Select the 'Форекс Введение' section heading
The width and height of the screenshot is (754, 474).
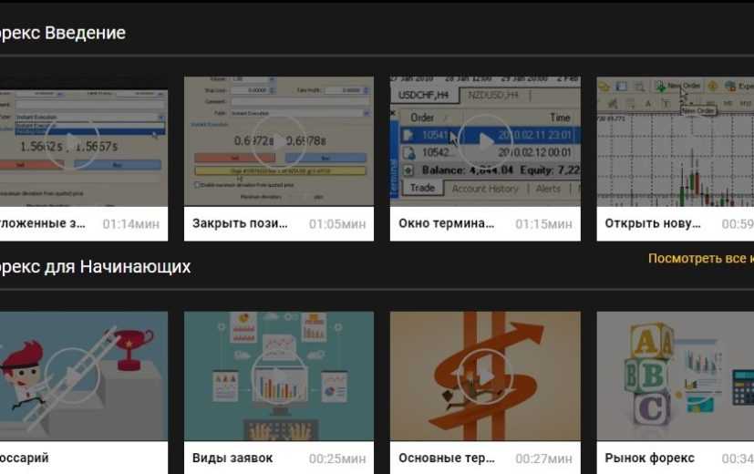tap(62, 33)
